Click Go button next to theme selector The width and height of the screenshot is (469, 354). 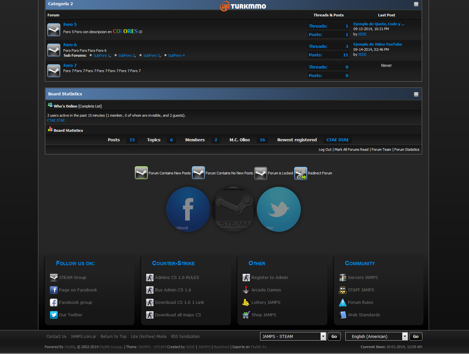334,336
